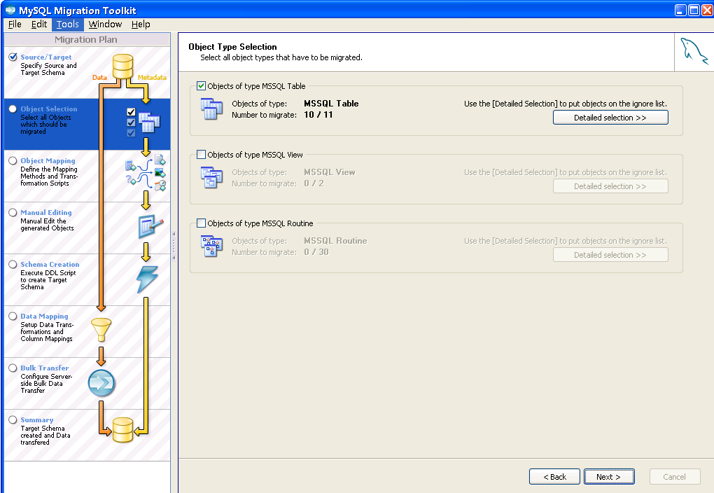Click the yellow 'Metadata' flow label
Screen dimensions: 714x493
(152, 78)
